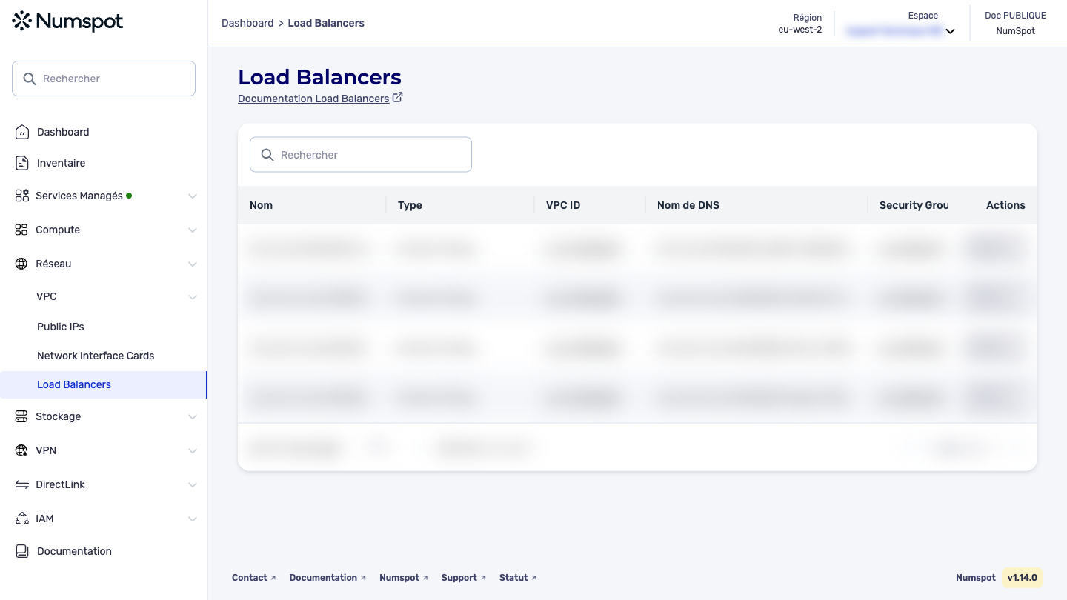Select Public IPs menu item
This screenshot has height=600, width=1067.
[x=61, y=327]
